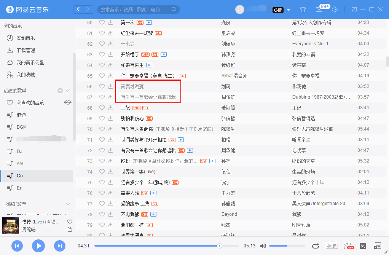Mute audio via the speaker icon
The height and width of the screenshot is (255, 389).
point(263,246)
